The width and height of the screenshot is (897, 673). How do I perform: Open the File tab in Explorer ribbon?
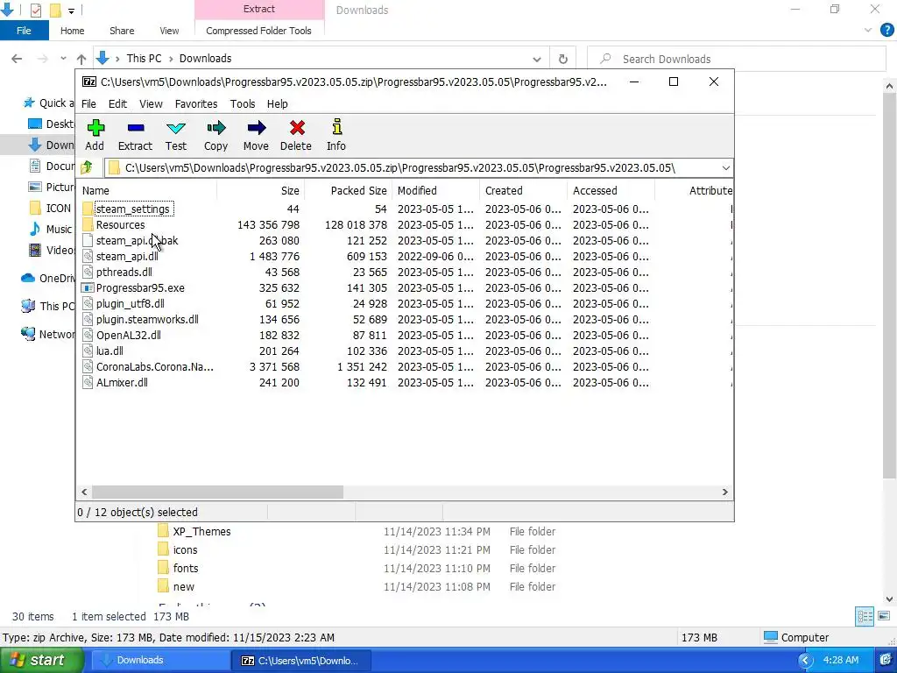[x=24, y=31]
